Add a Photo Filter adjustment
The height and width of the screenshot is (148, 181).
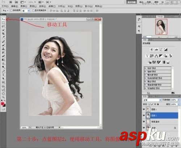[x=165, y=56]
